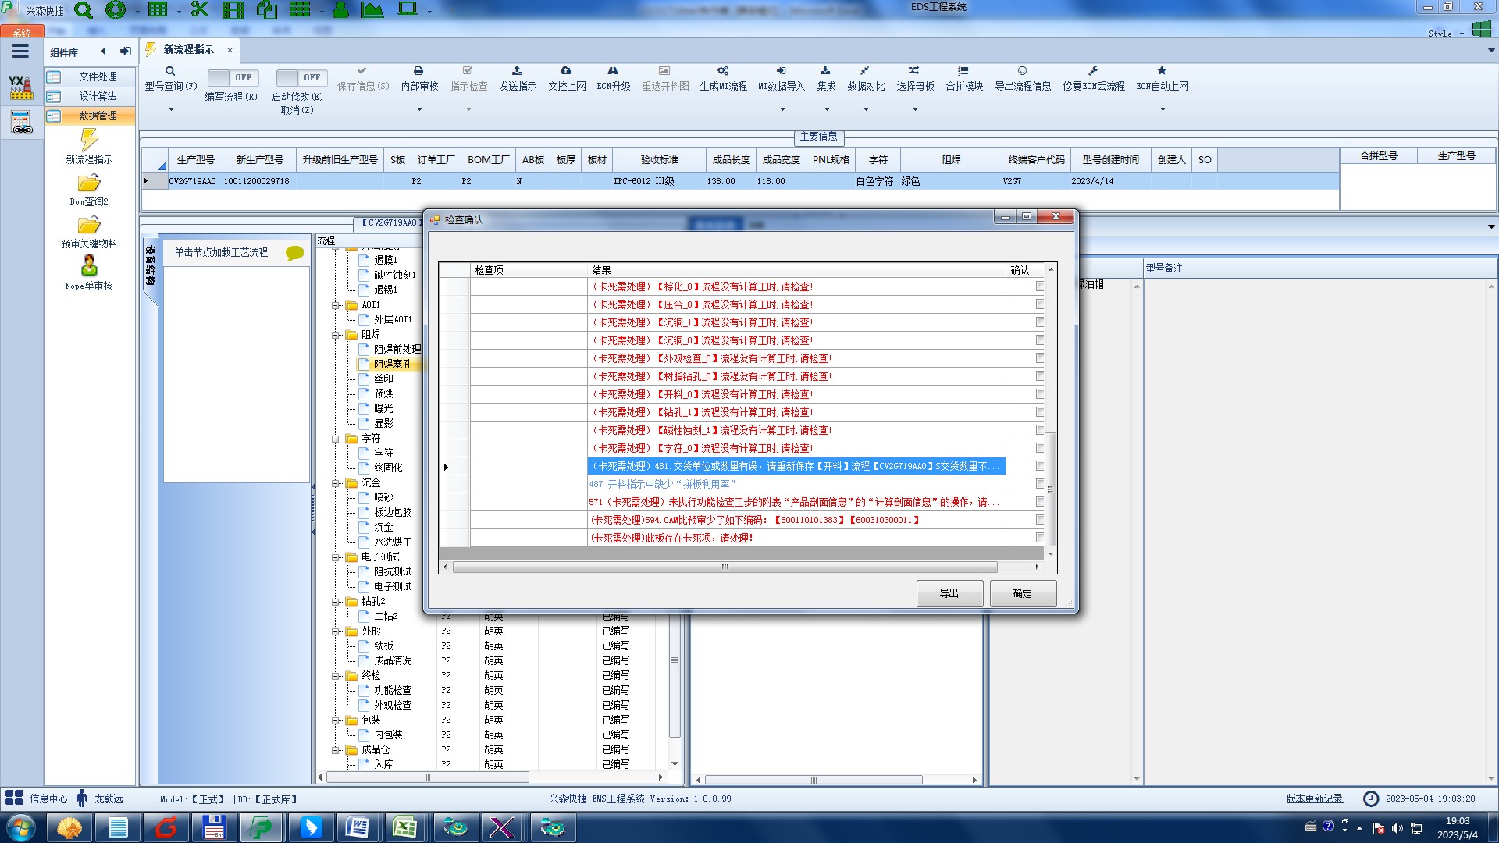
Task: Toggle the 编写流程 OFF switch
Action: coord(233,77)
